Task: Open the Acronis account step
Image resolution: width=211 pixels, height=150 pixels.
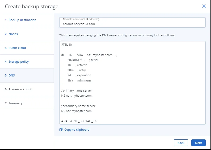Action: [x=27, y=89]
